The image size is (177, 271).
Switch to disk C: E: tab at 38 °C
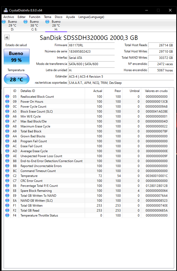(34, 26)
